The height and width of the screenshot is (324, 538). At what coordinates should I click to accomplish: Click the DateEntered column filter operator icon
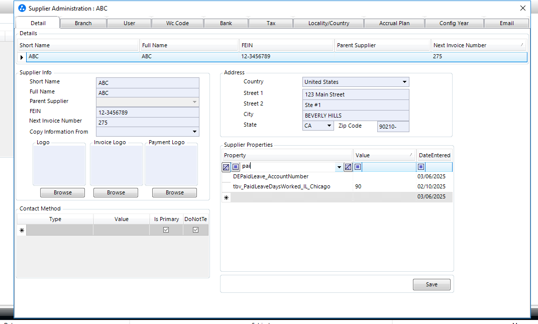(x=421, y=167)
